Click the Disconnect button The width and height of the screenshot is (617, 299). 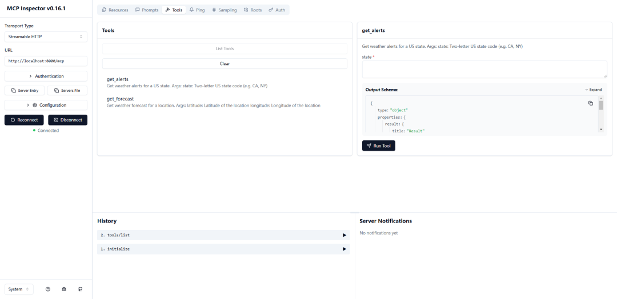pyautogui.click(x=67, y=120)
